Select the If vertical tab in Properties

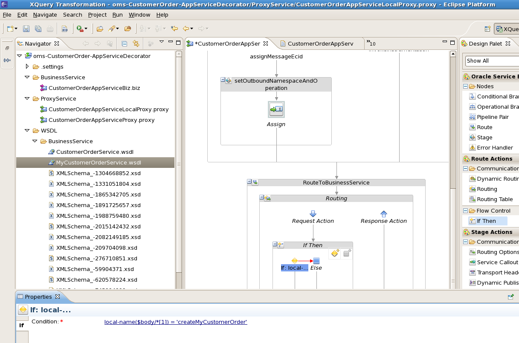click(x=22, y=325)
